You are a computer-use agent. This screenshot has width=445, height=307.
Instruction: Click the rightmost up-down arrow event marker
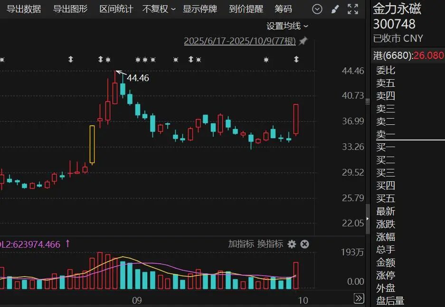tap(296, 59)
